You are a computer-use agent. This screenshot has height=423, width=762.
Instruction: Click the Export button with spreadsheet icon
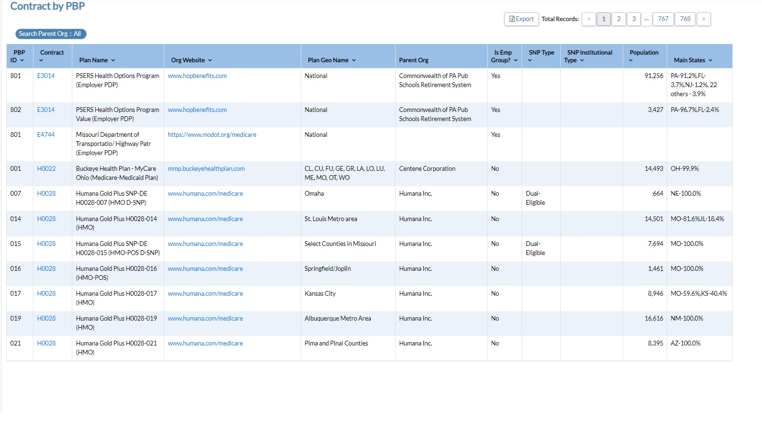521,19
